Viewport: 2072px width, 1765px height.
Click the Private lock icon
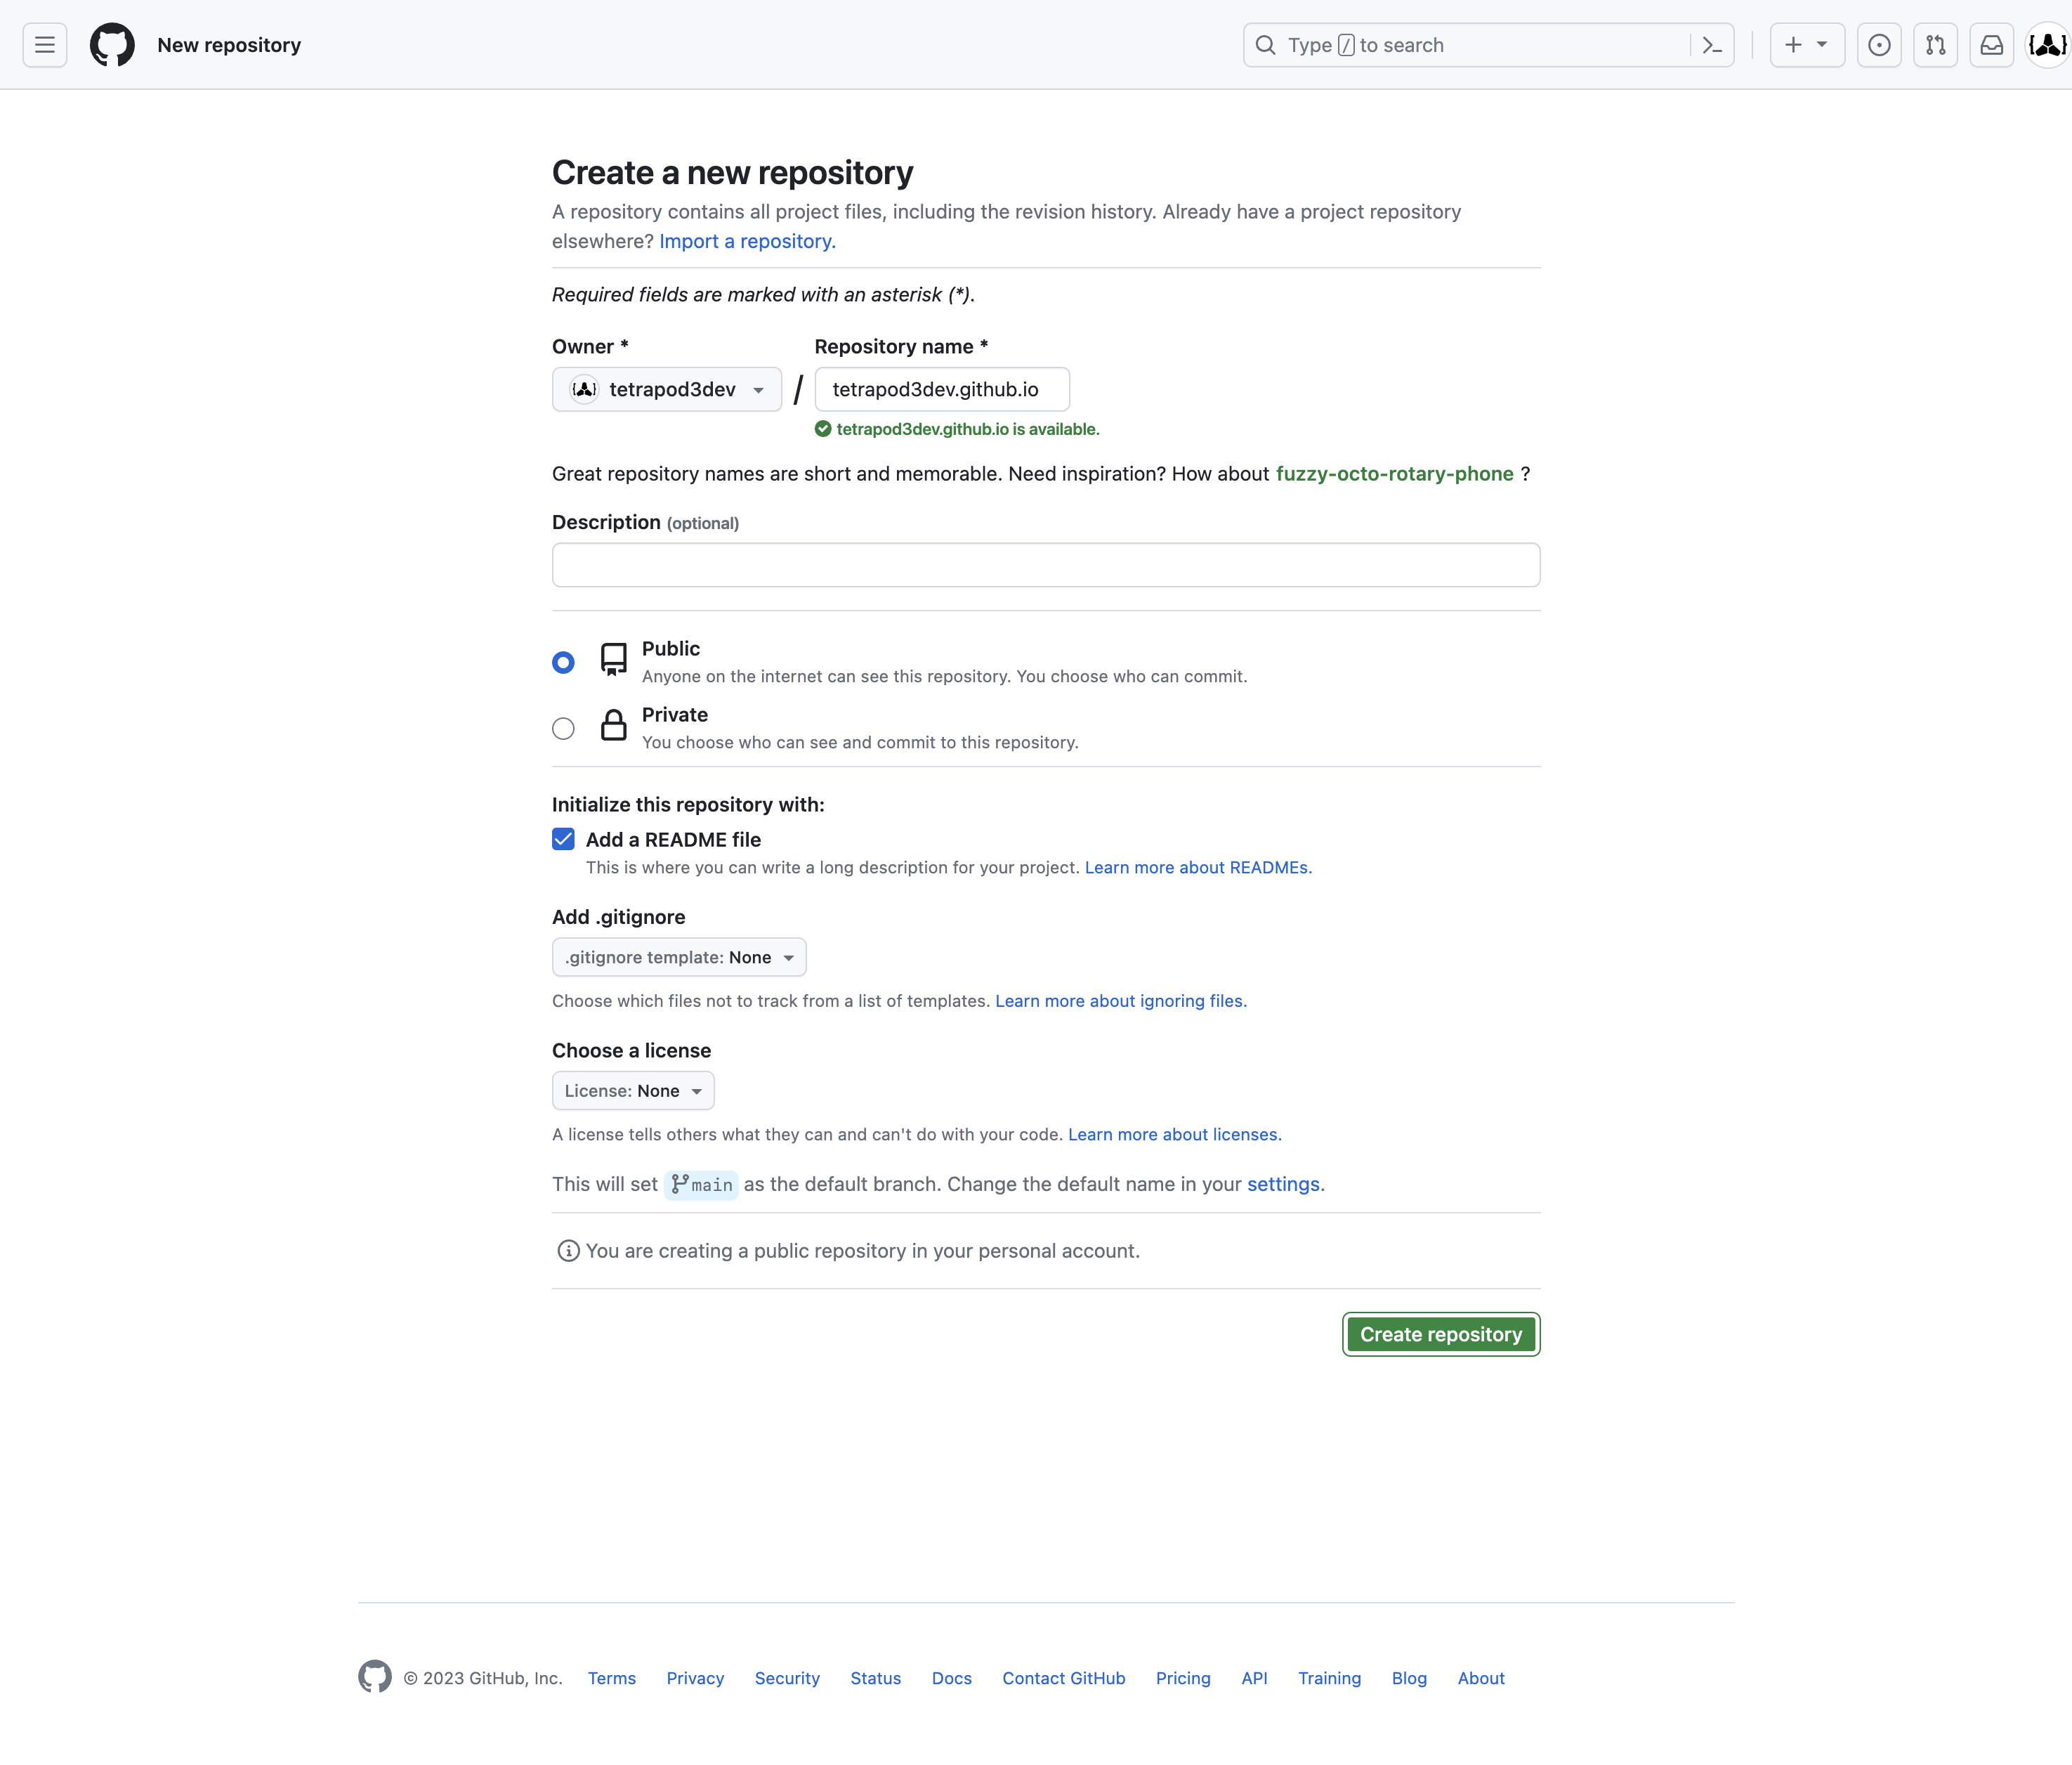click(x=614, y=724)
